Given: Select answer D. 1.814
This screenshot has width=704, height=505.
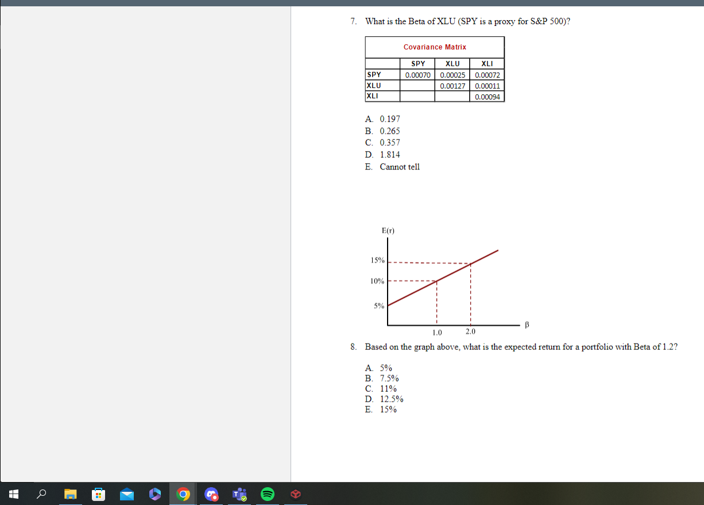Looking at the screenshot, I should click(382, 155).
